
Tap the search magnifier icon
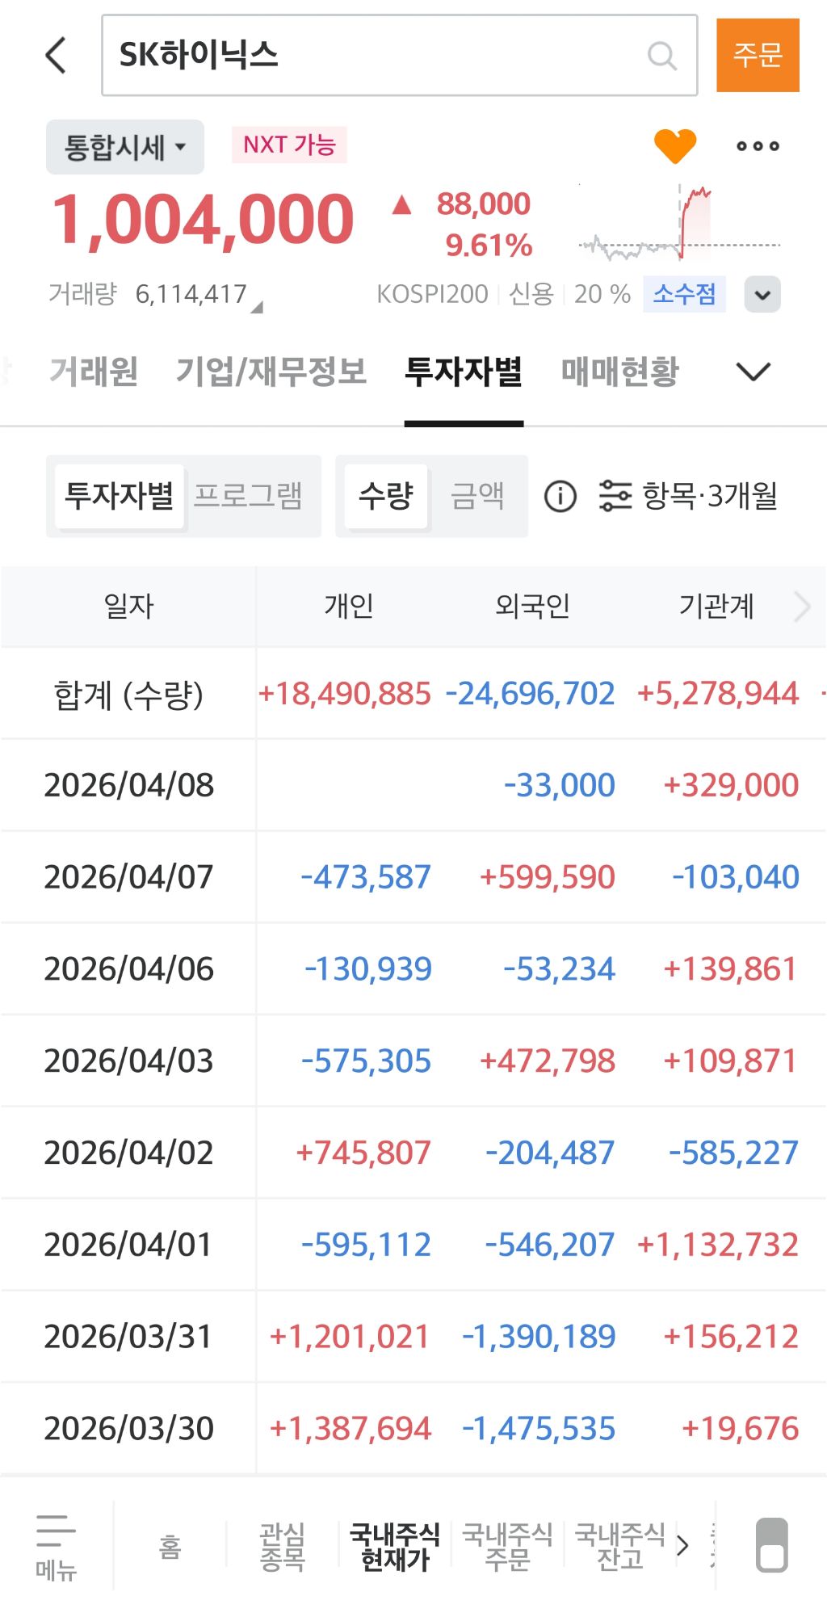click(x=662, y=56)
